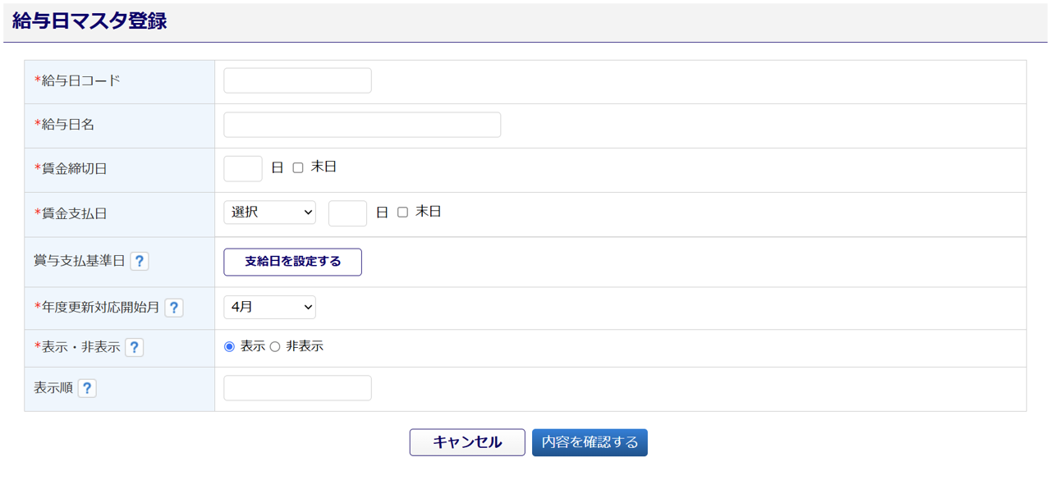
Task: Choose the 非表示 radio option
Action: click(x=275, y=347)
